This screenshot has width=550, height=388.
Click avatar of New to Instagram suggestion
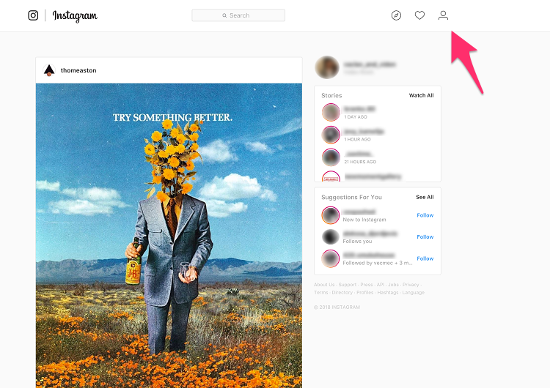coord(331,215)
